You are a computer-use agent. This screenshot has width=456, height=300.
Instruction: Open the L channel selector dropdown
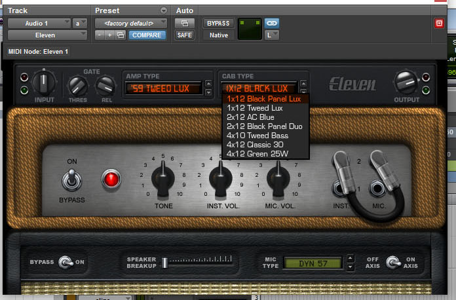pyautogui.click(x=272, y=35)
